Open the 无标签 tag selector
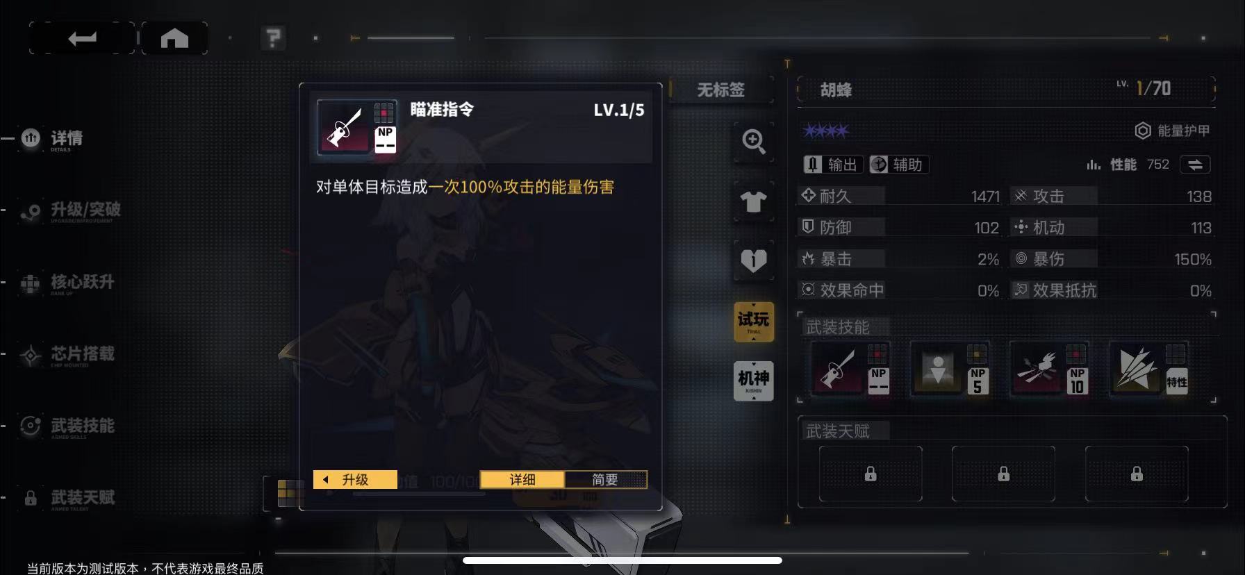Image resolution: width=1245 pixels, height=575 pixels. [720, 90]
